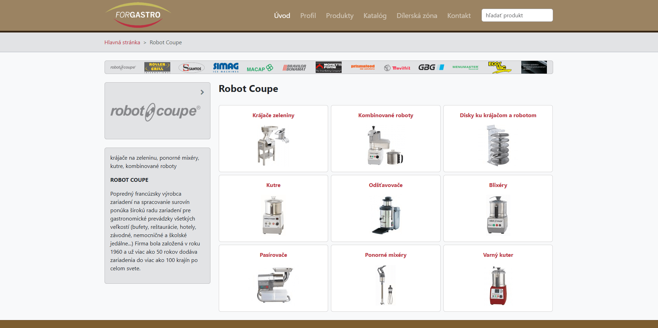Open the Ponorné mixéry category link

pyautogui.click(x=386, y=255)
